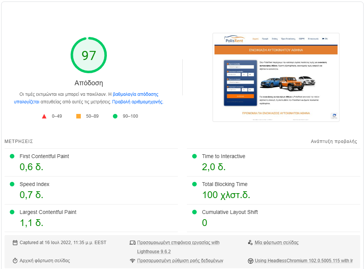Click the green dot beside Cumulative Layout Shift
The image size is (364, 269).
pos(194,212)
